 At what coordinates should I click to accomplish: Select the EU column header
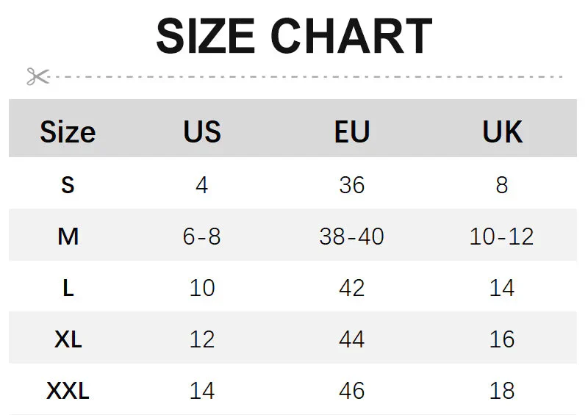[352, 132]
